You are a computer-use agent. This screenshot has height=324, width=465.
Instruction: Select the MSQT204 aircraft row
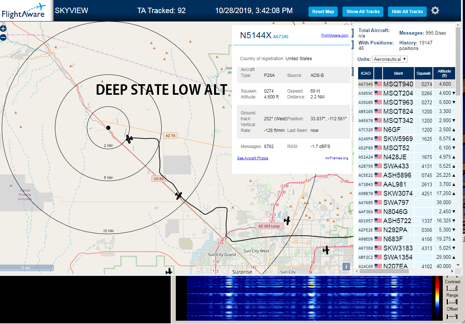pyautogui.click(x=407, y=93)
